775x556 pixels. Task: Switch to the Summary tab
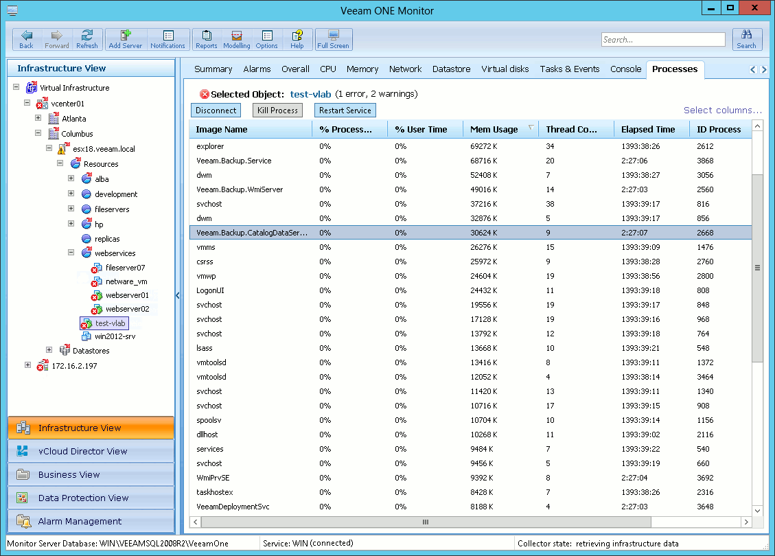pyautogui.click(x=213, y=69)
